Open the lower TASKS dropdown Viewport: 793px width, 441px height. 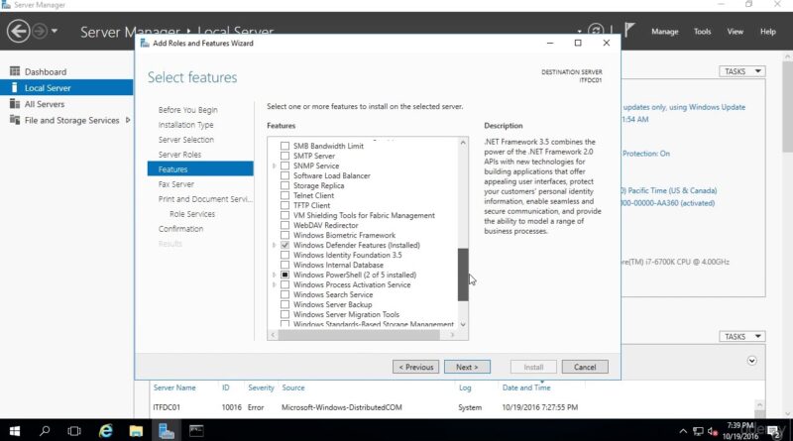[741, 336]
